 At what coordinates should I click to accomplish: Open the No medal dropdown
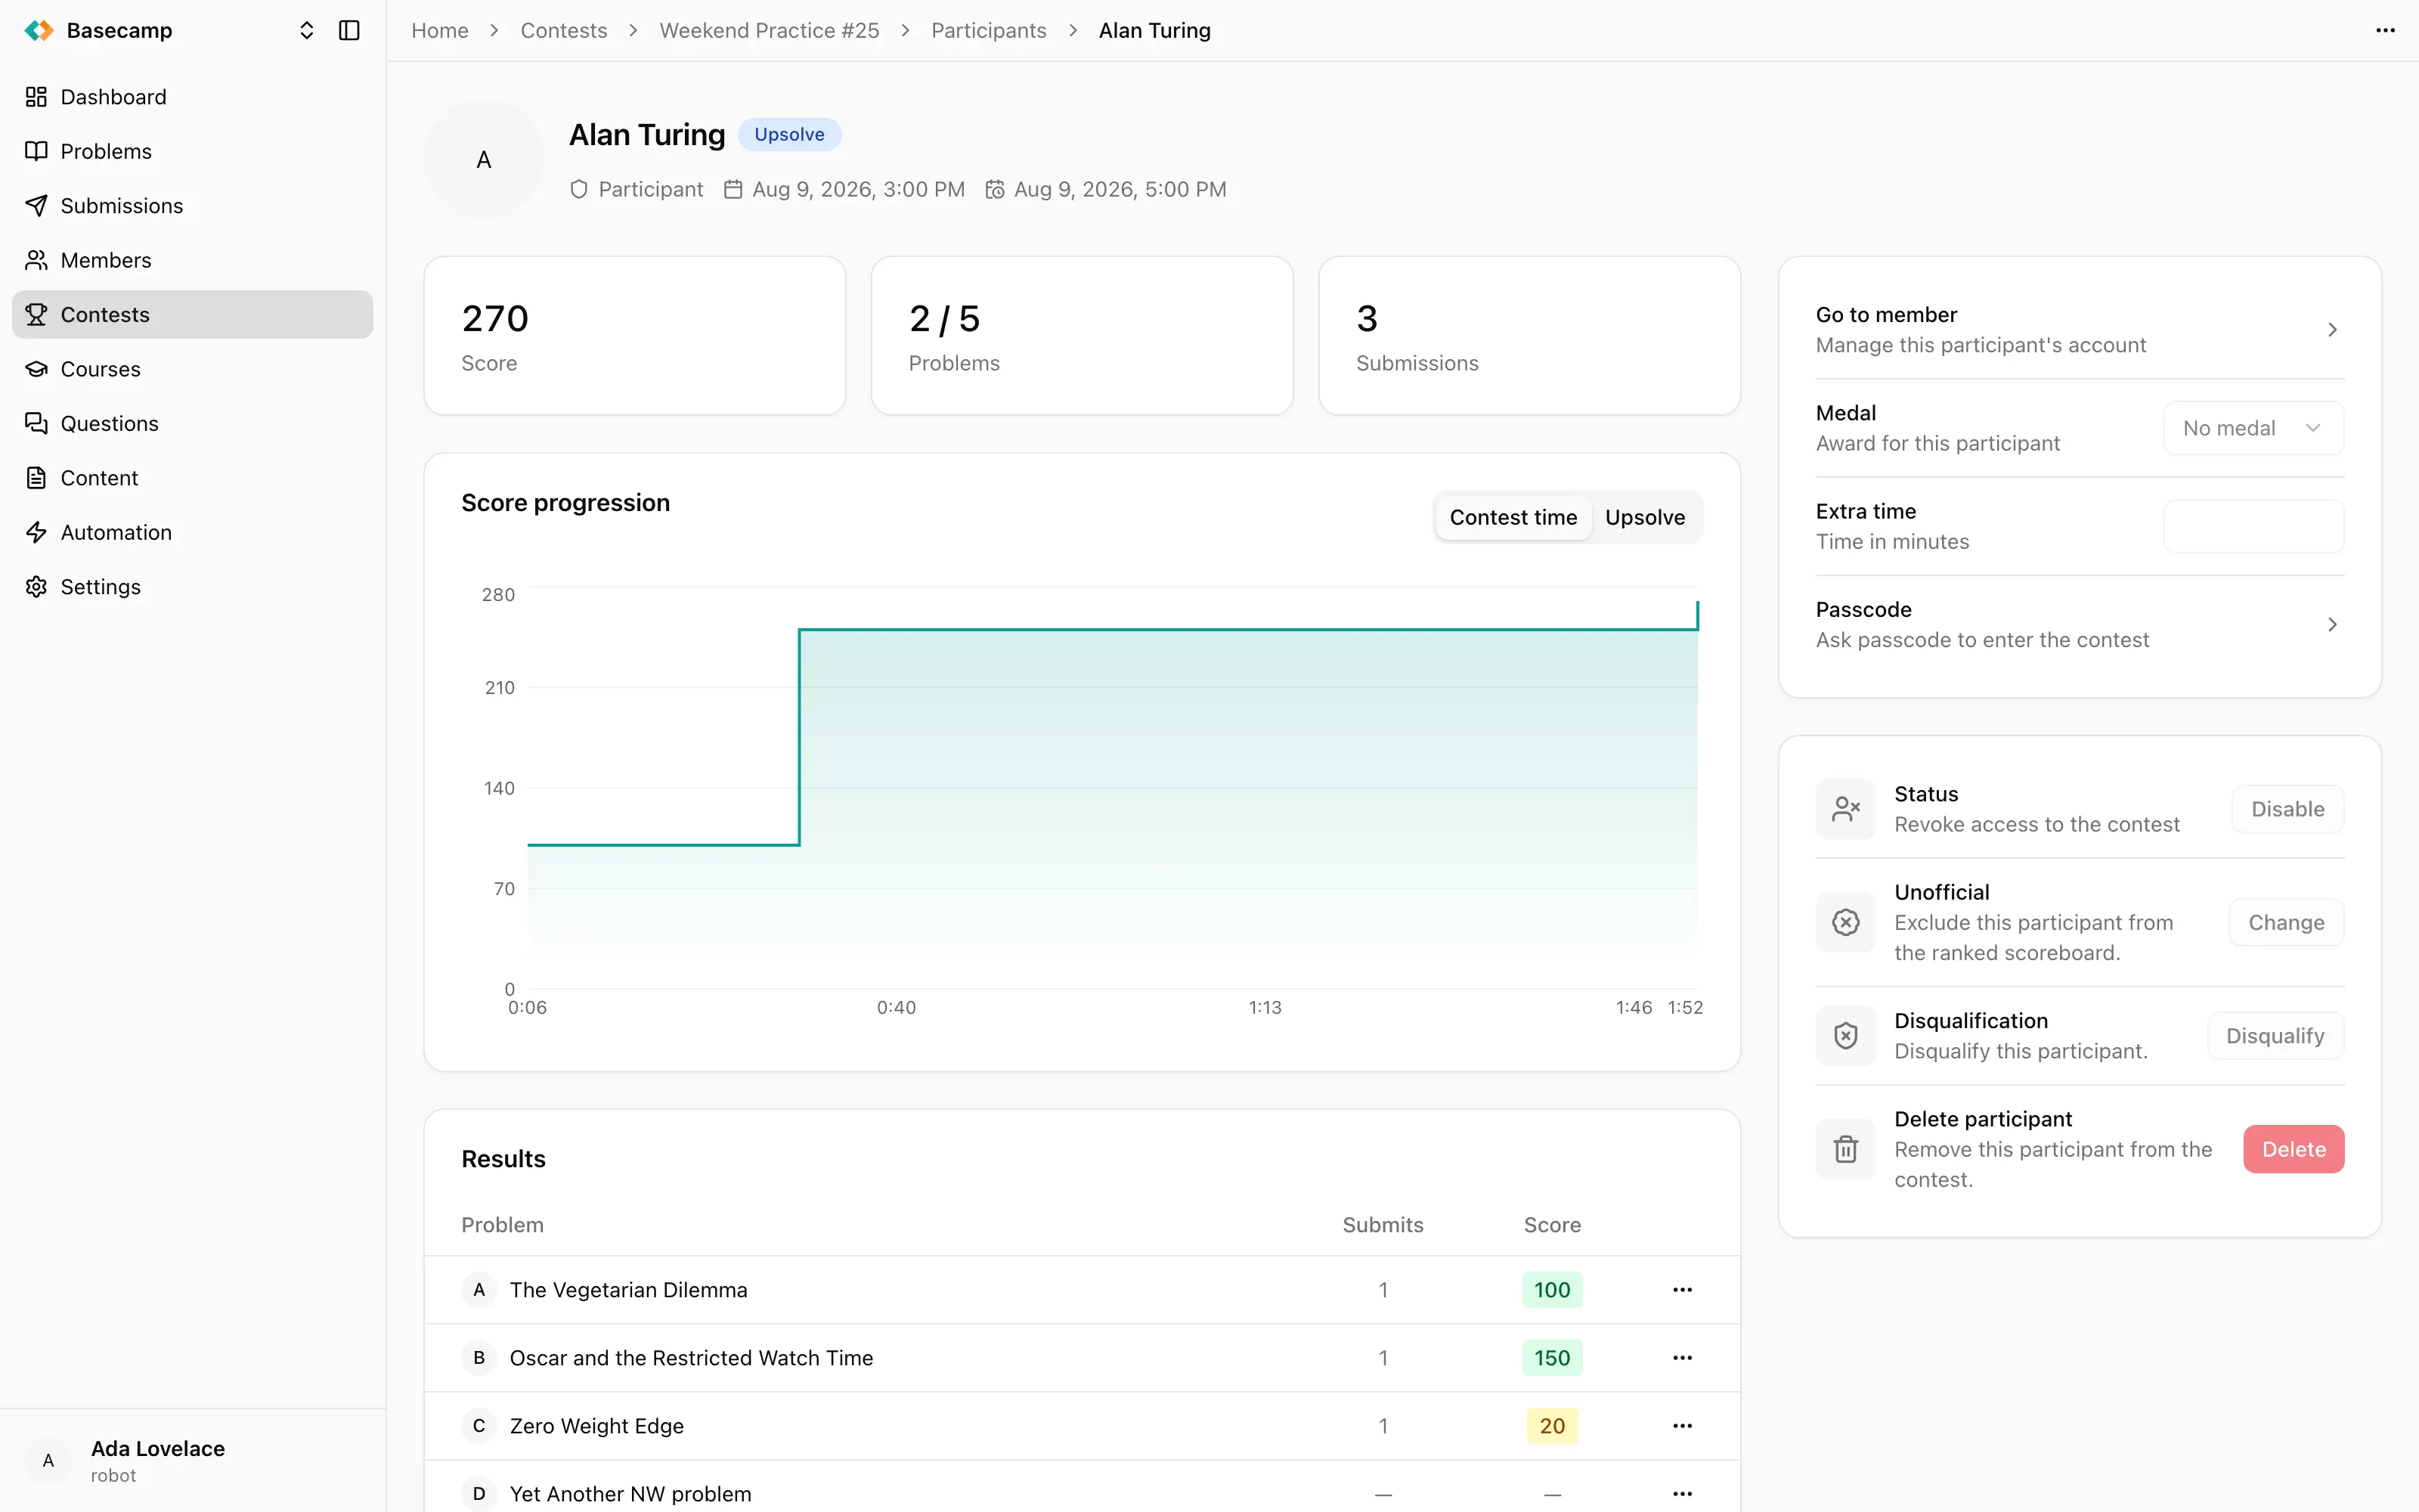[2253, 428]
